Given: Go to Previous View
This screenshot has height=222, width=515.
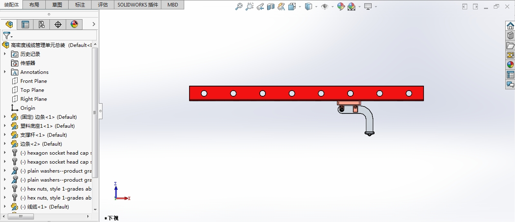Looking at the screenshot, I should point(260,7).
